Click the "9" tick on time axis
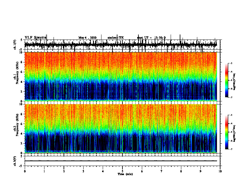Viewport: 248px width, 192px height. point(200,171)
